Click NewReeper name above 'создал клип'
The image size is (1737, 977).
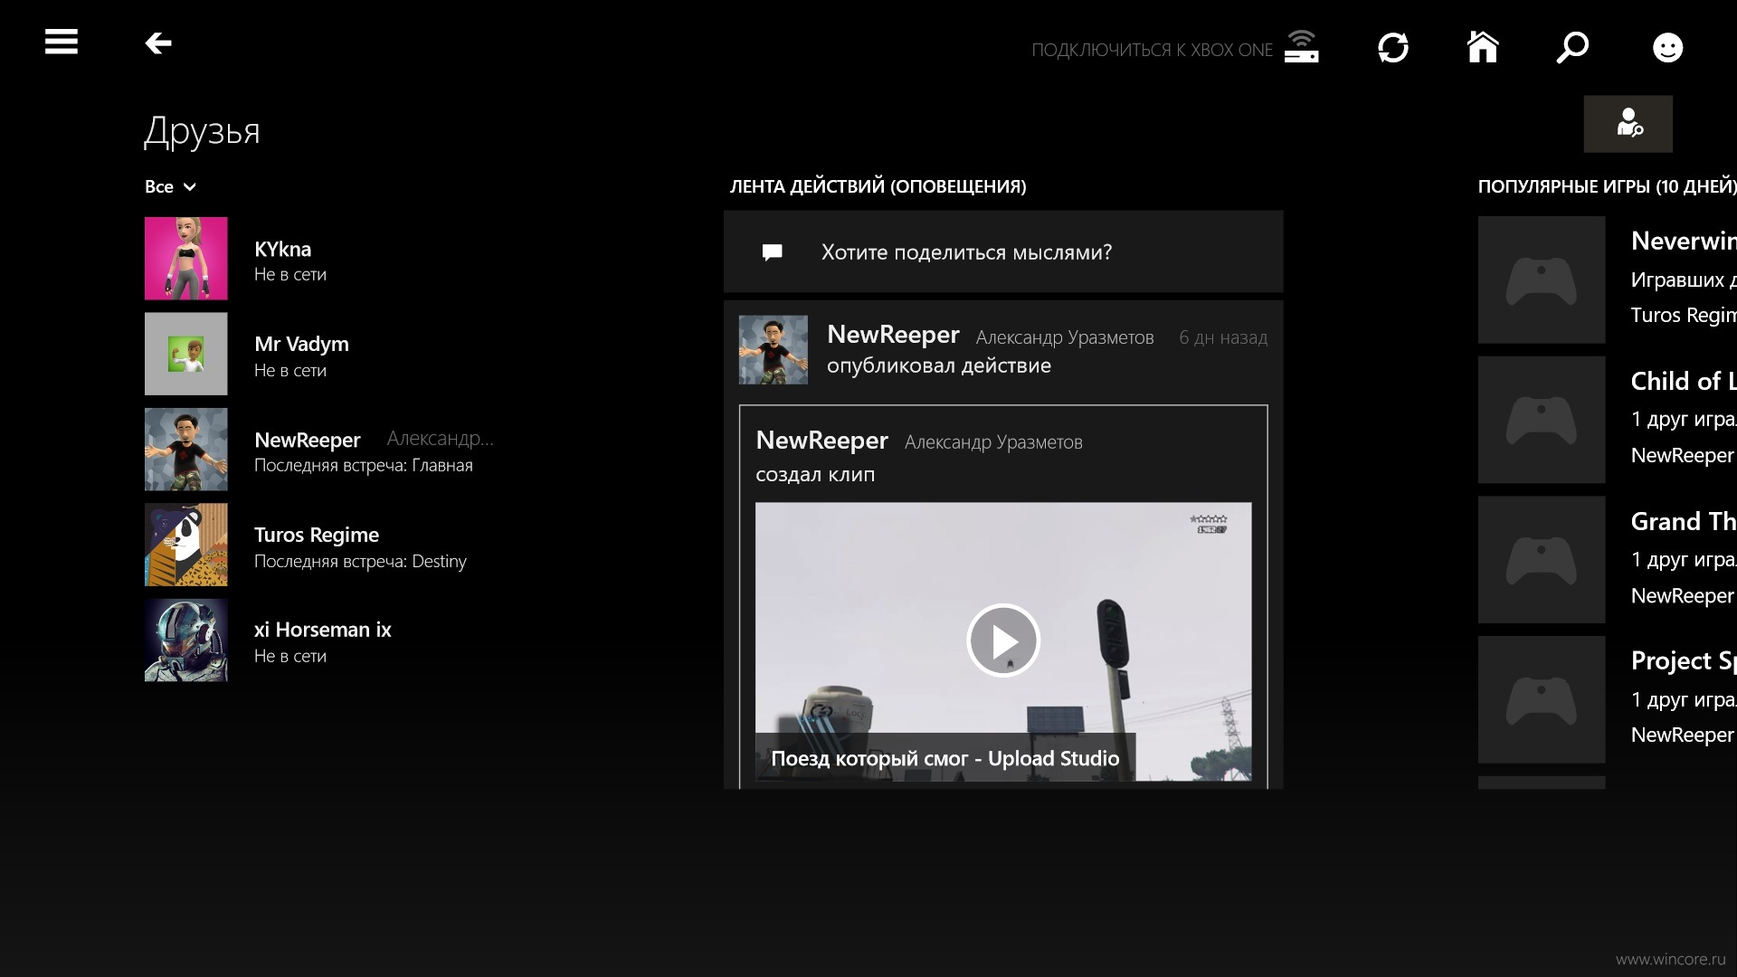coord(821,441)
